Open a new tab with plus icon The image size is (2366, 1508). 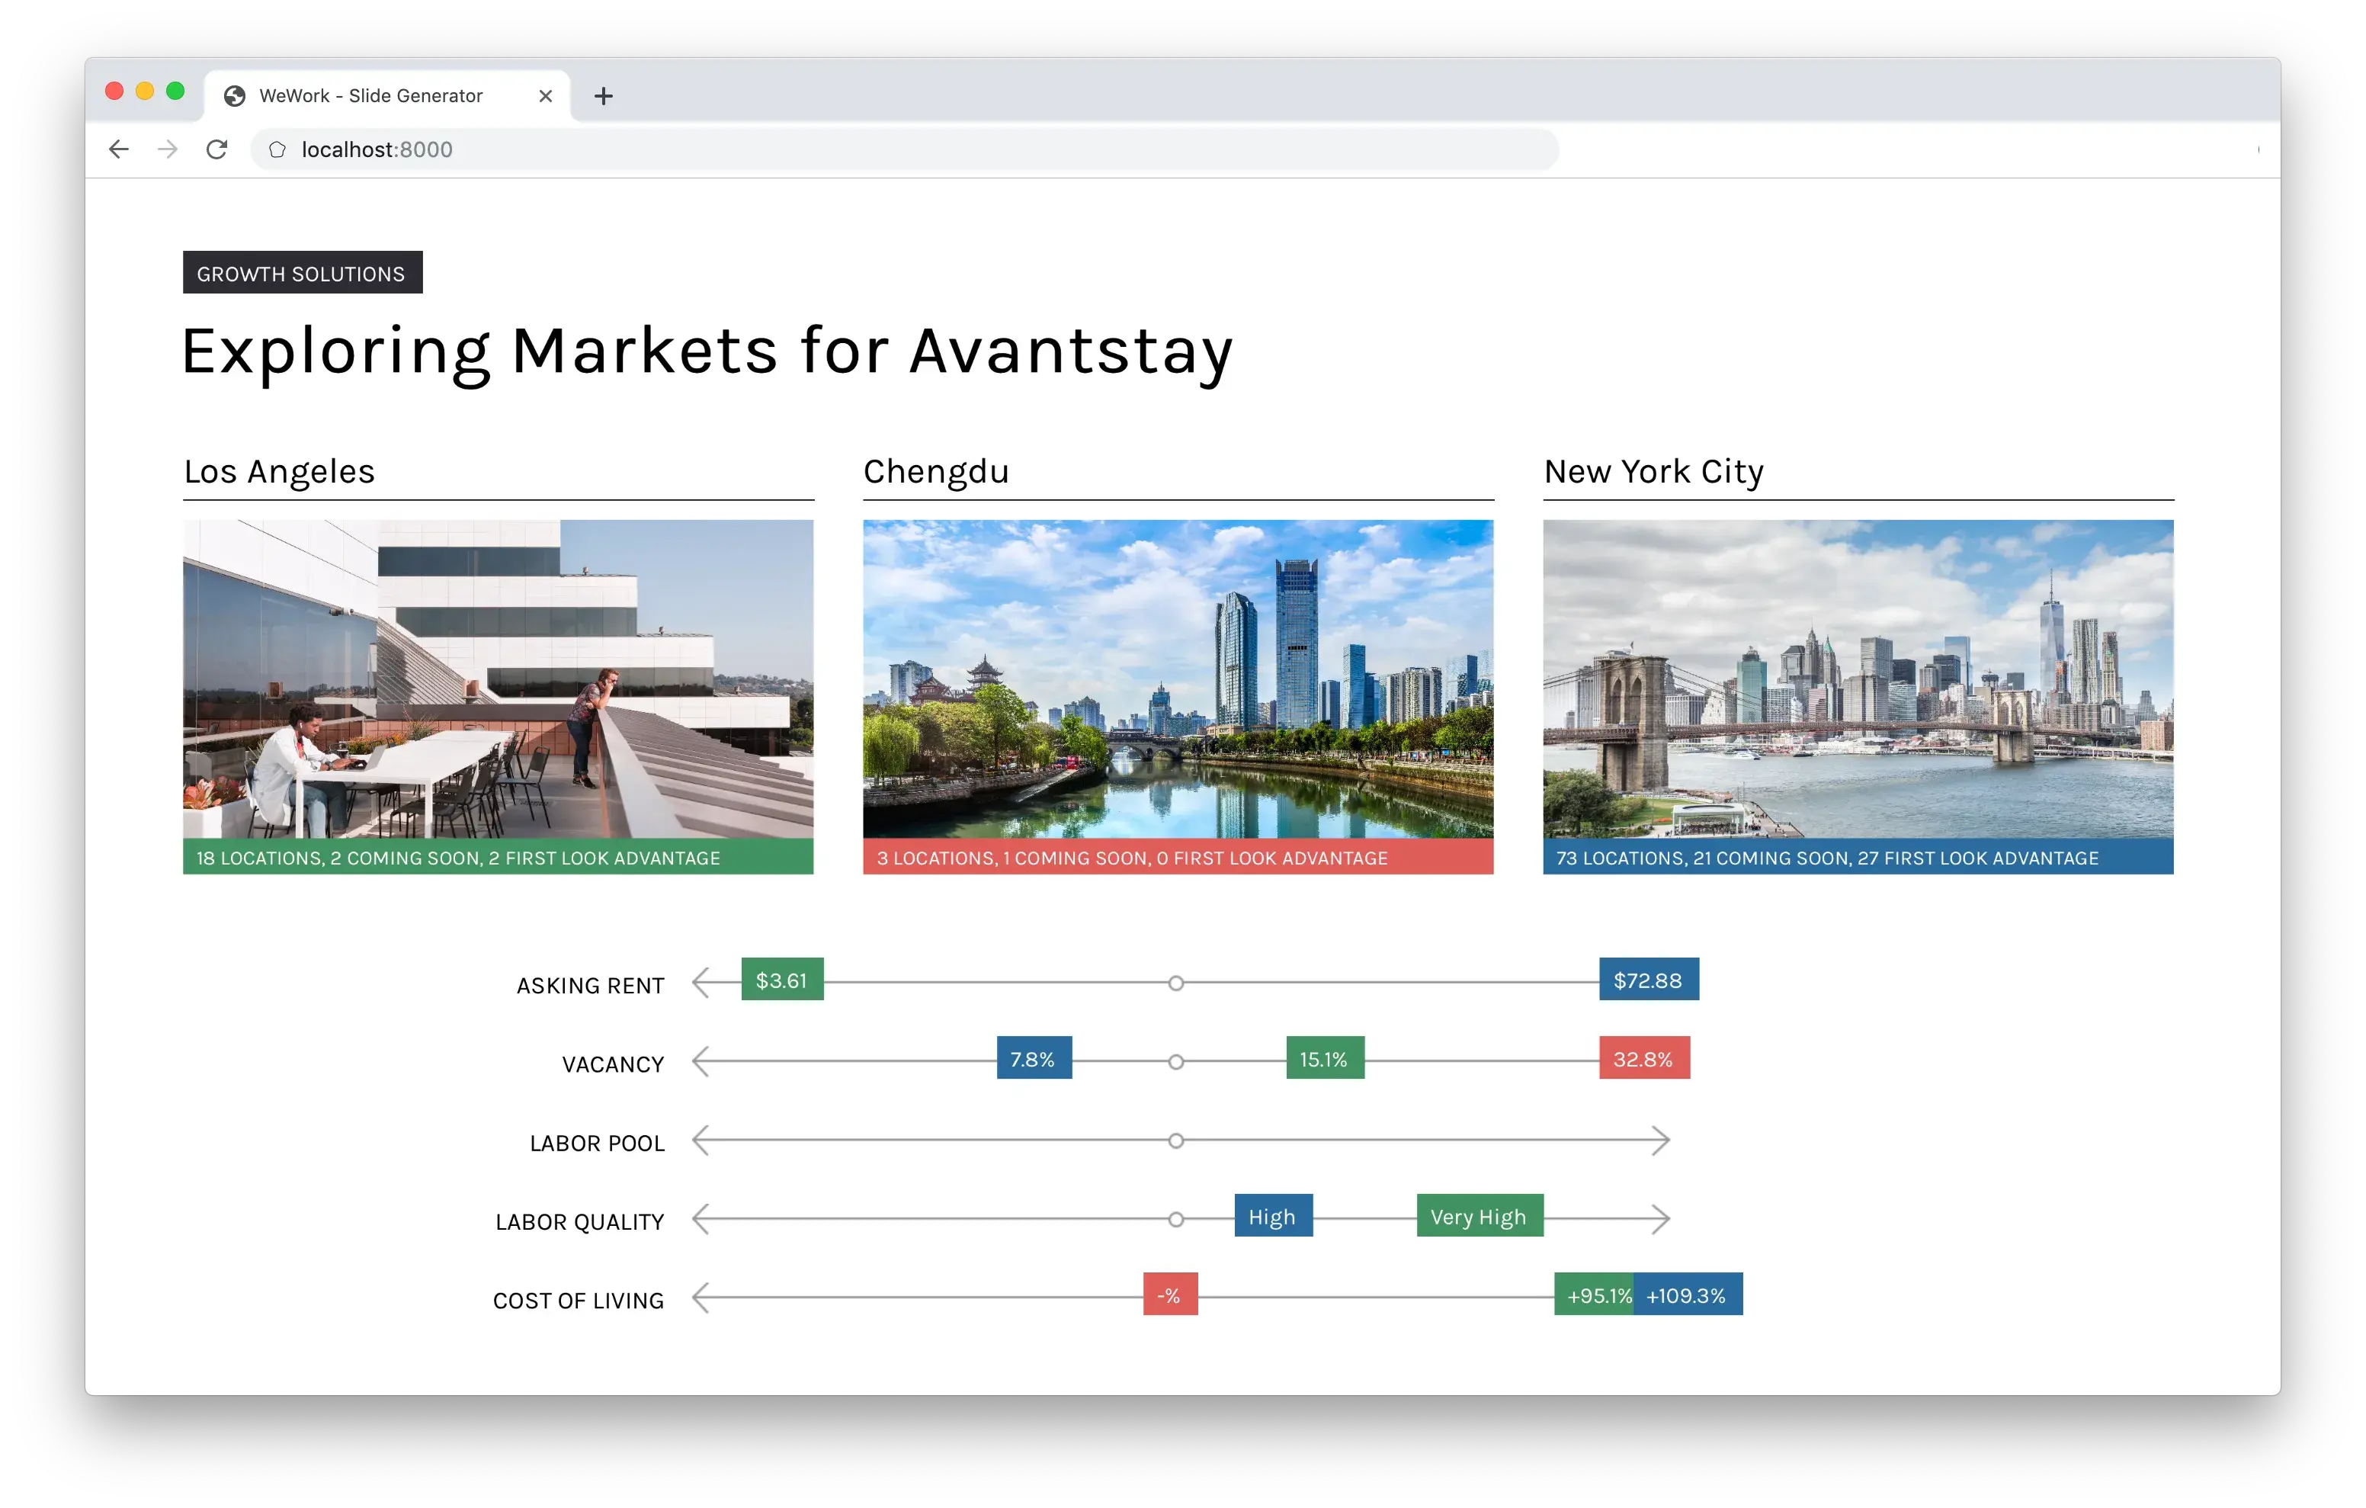click(603, 96)
